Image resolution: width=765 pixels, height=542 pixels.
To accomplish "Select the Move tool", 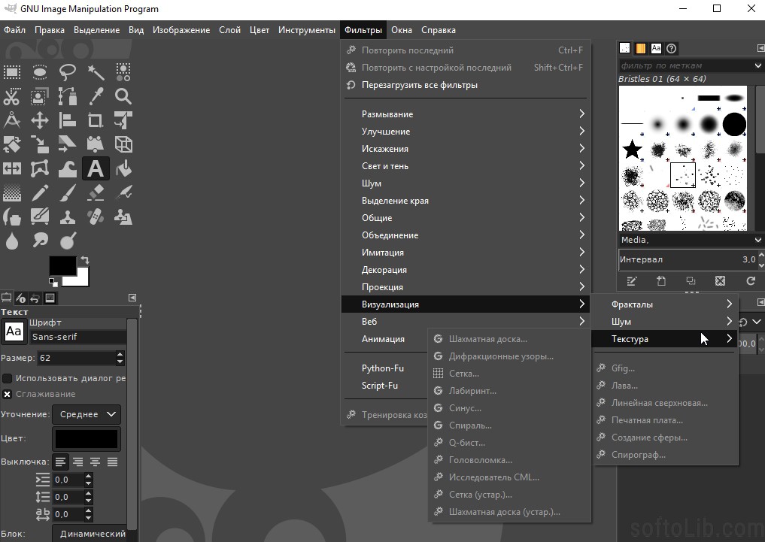I will (40, 120).
